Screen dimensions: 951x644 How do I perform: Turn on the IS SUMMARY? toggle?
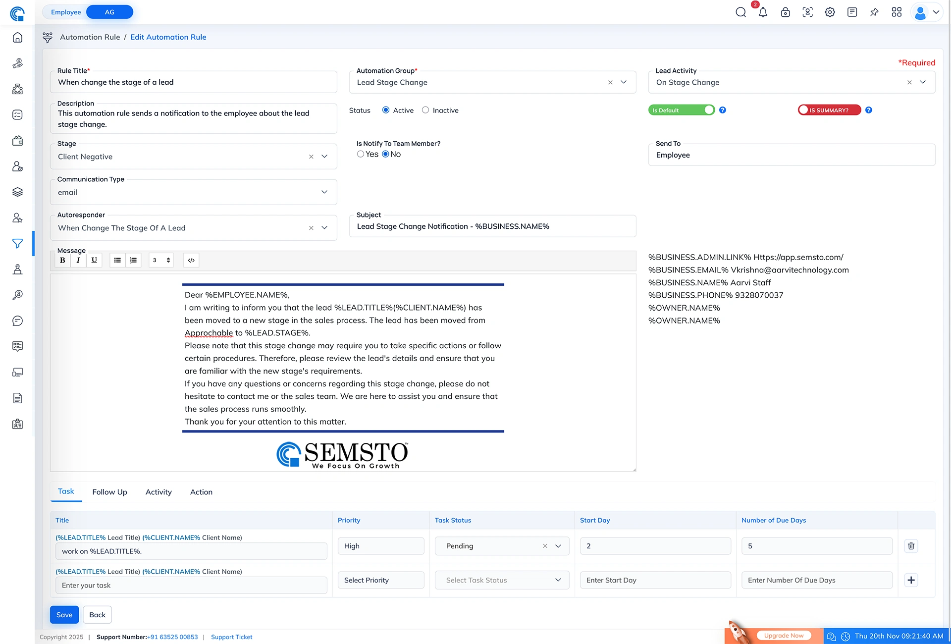829,110
